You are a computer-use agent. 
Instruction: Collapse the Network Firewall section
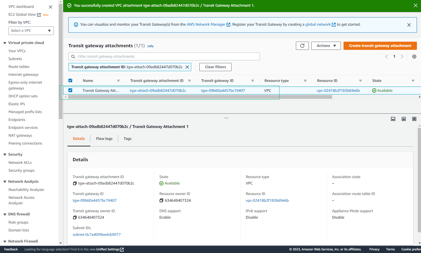click(5, 241)
